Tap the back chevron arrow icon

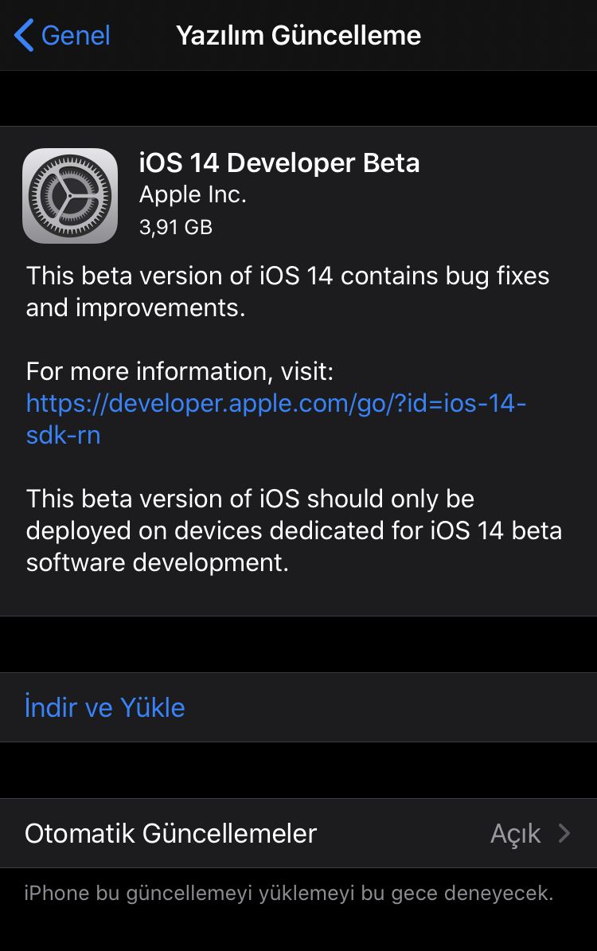point(24,36)
